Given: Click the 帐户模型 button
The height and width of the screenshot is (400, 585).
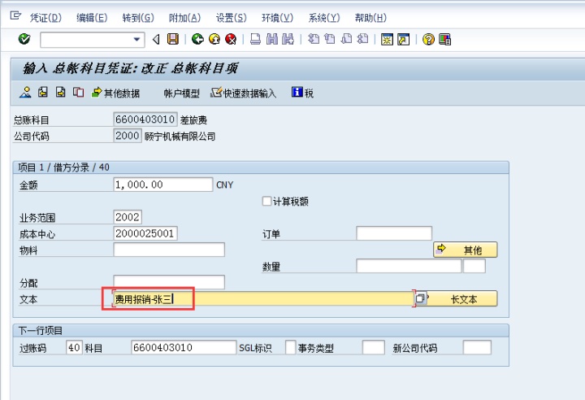Looking at the screenshot, I should coord(182,93).
